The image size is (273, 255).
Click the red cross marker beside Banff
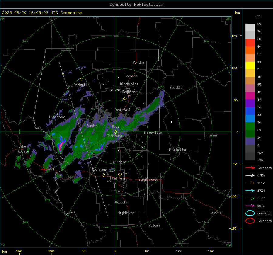click(43, 169)
